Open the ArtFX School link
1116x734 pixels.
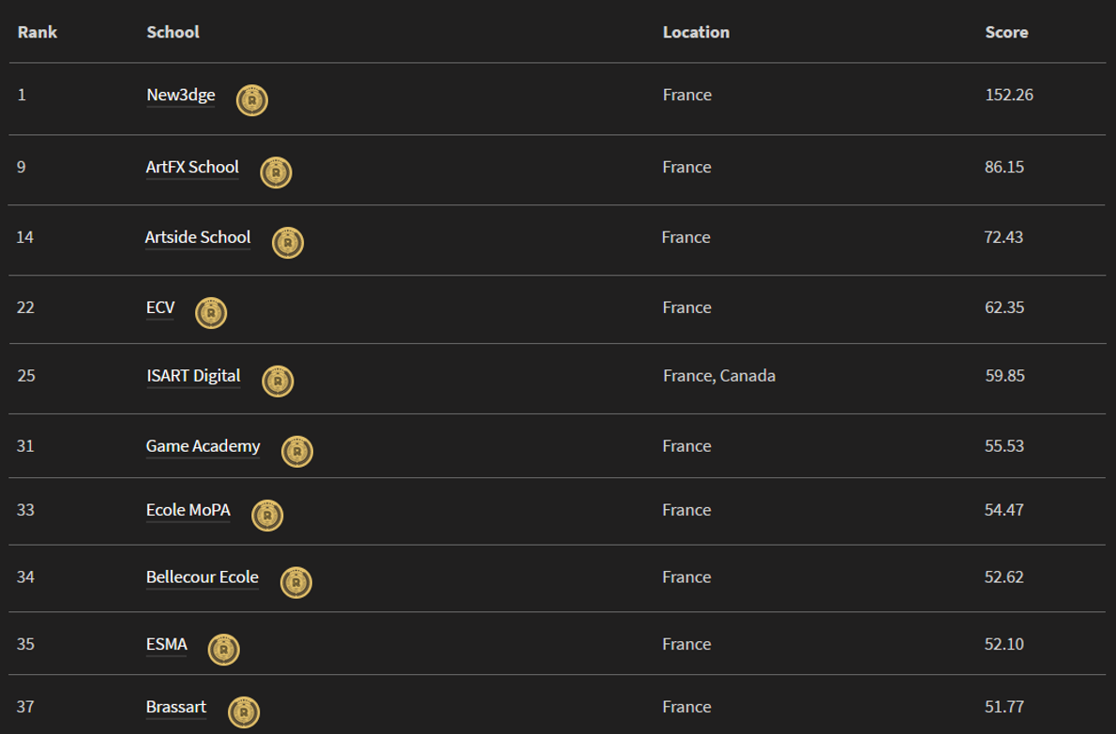(x=192, y=167)
